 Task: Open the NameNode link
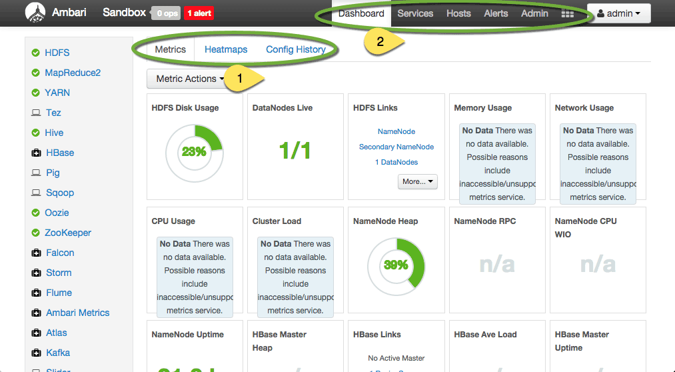coord(396,131)
